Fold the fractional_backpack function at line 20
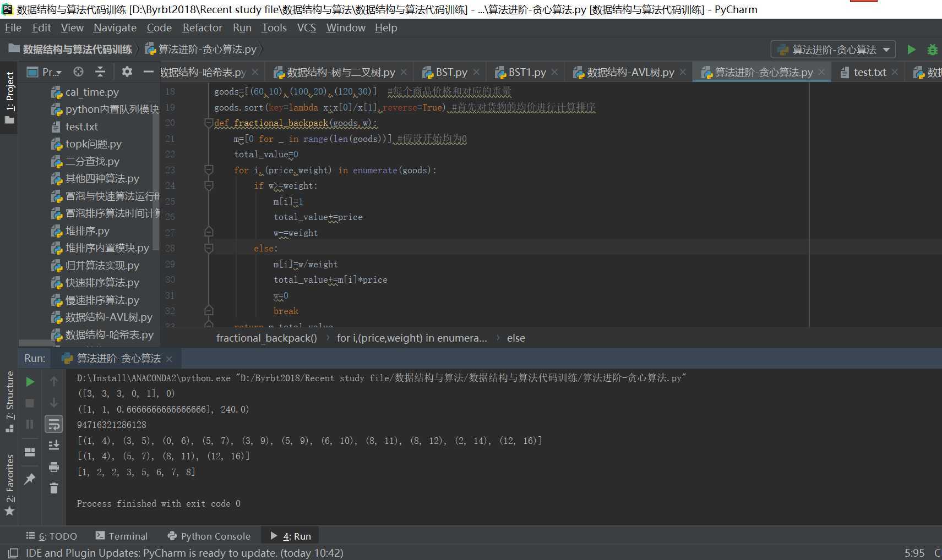 (209, 123)
